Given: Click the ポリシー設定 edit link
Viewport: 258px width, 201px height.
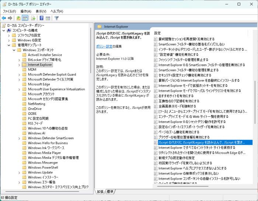Looking at the screenshot, I should click(104, 46).
